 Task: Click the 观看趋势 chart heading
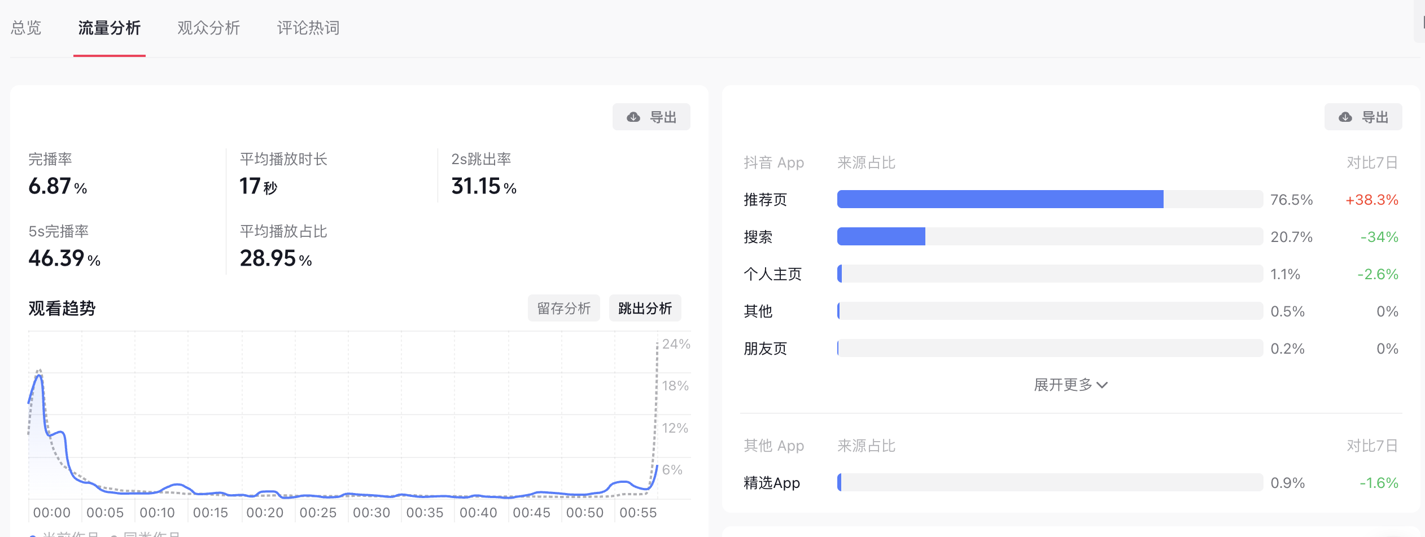[62, 309]
